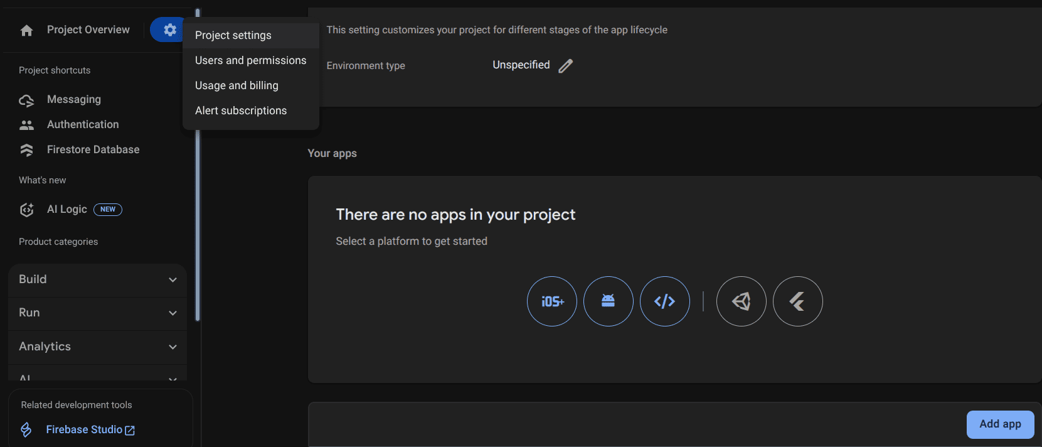The image size is (1042, 447).
Task: Open Users and permissions
Action: pos(250,60)
